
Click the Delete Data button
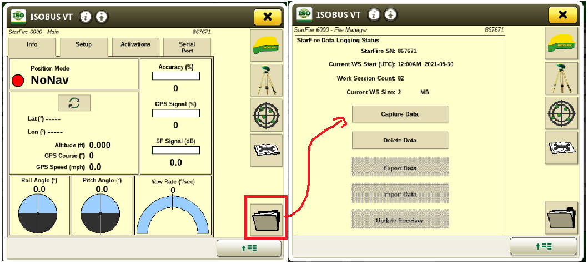(x=400, y=140)
